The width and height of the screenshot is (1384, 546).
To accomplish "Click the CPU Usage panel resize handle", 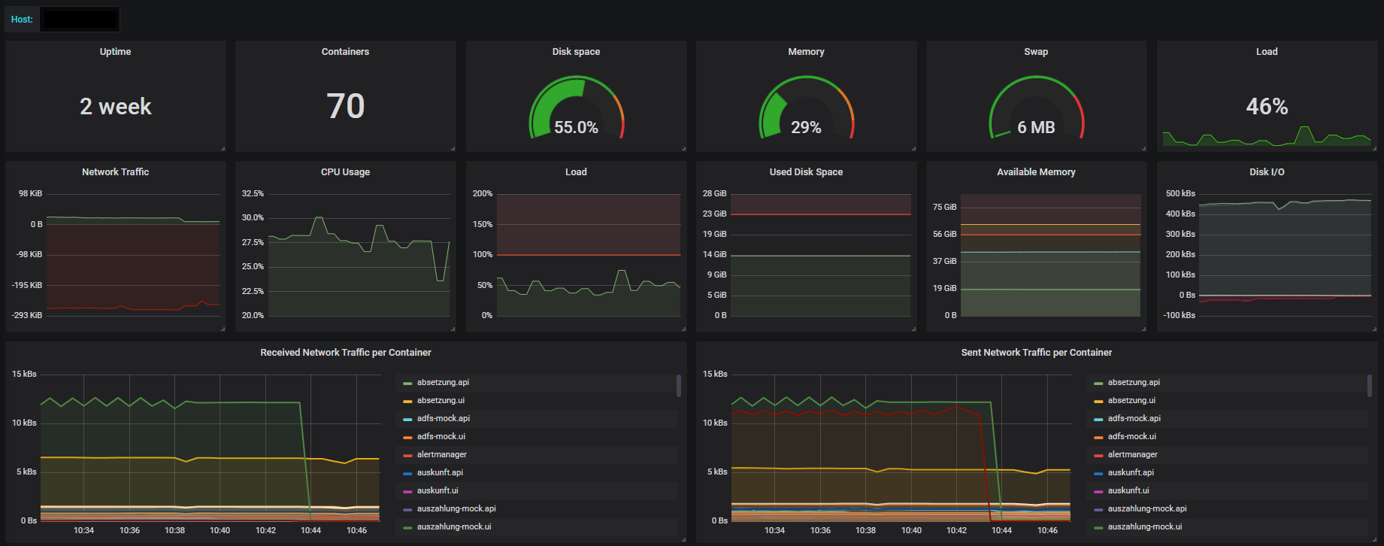I will pos(453,329).
